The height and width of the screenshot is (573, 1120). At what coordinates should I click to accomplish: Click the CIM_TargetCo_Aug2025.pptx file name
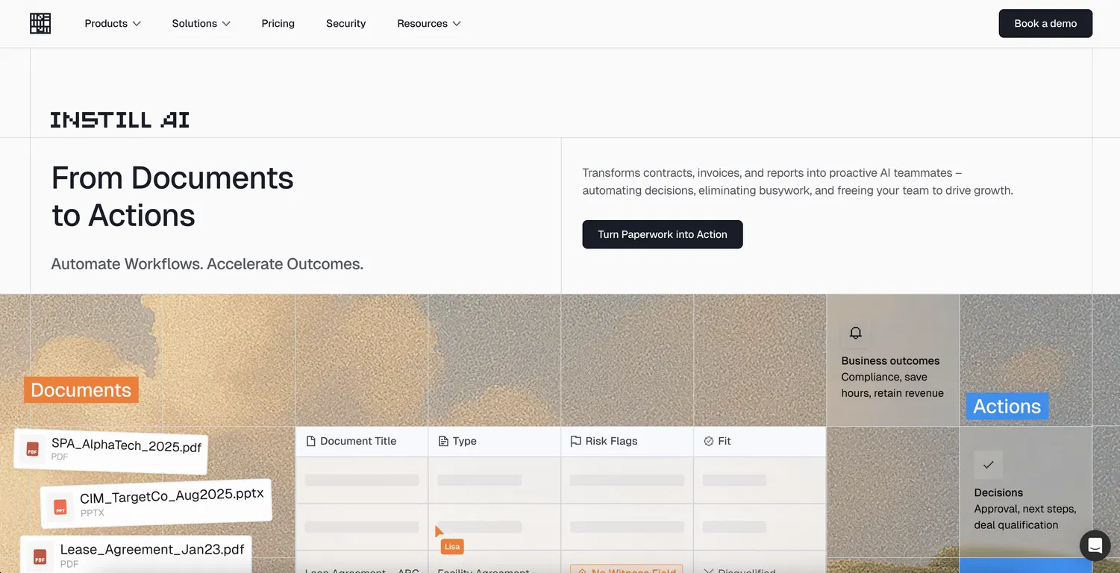pos(172,495)
